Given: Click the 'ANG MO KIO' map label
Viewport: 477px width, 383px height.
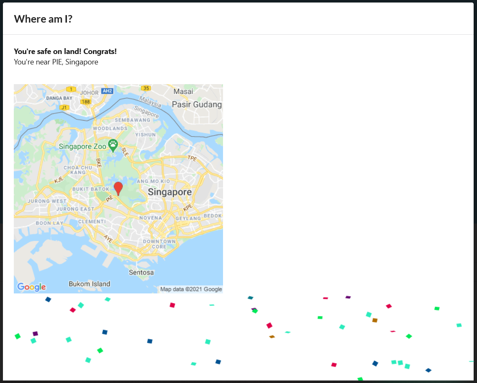Looking at the screenshot, I should pos(153,181).
